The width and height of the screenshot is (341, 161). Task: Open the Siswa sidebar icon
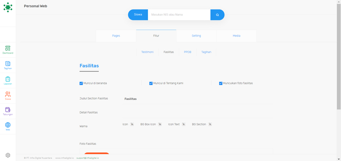8,96
